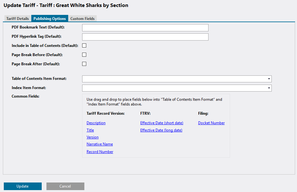Select the Publishing Options tab
This screenshot has height=192, width=297.
tap(50, 18)
